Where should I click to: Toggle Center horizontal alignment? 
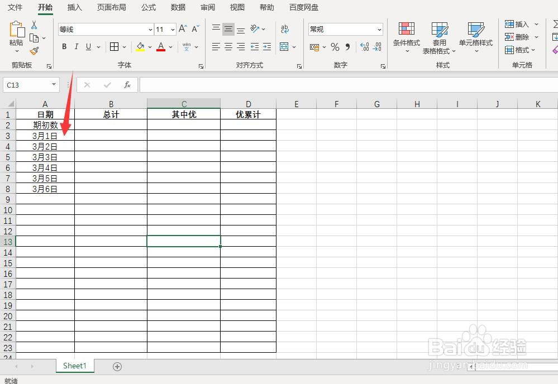coord(228,46)
